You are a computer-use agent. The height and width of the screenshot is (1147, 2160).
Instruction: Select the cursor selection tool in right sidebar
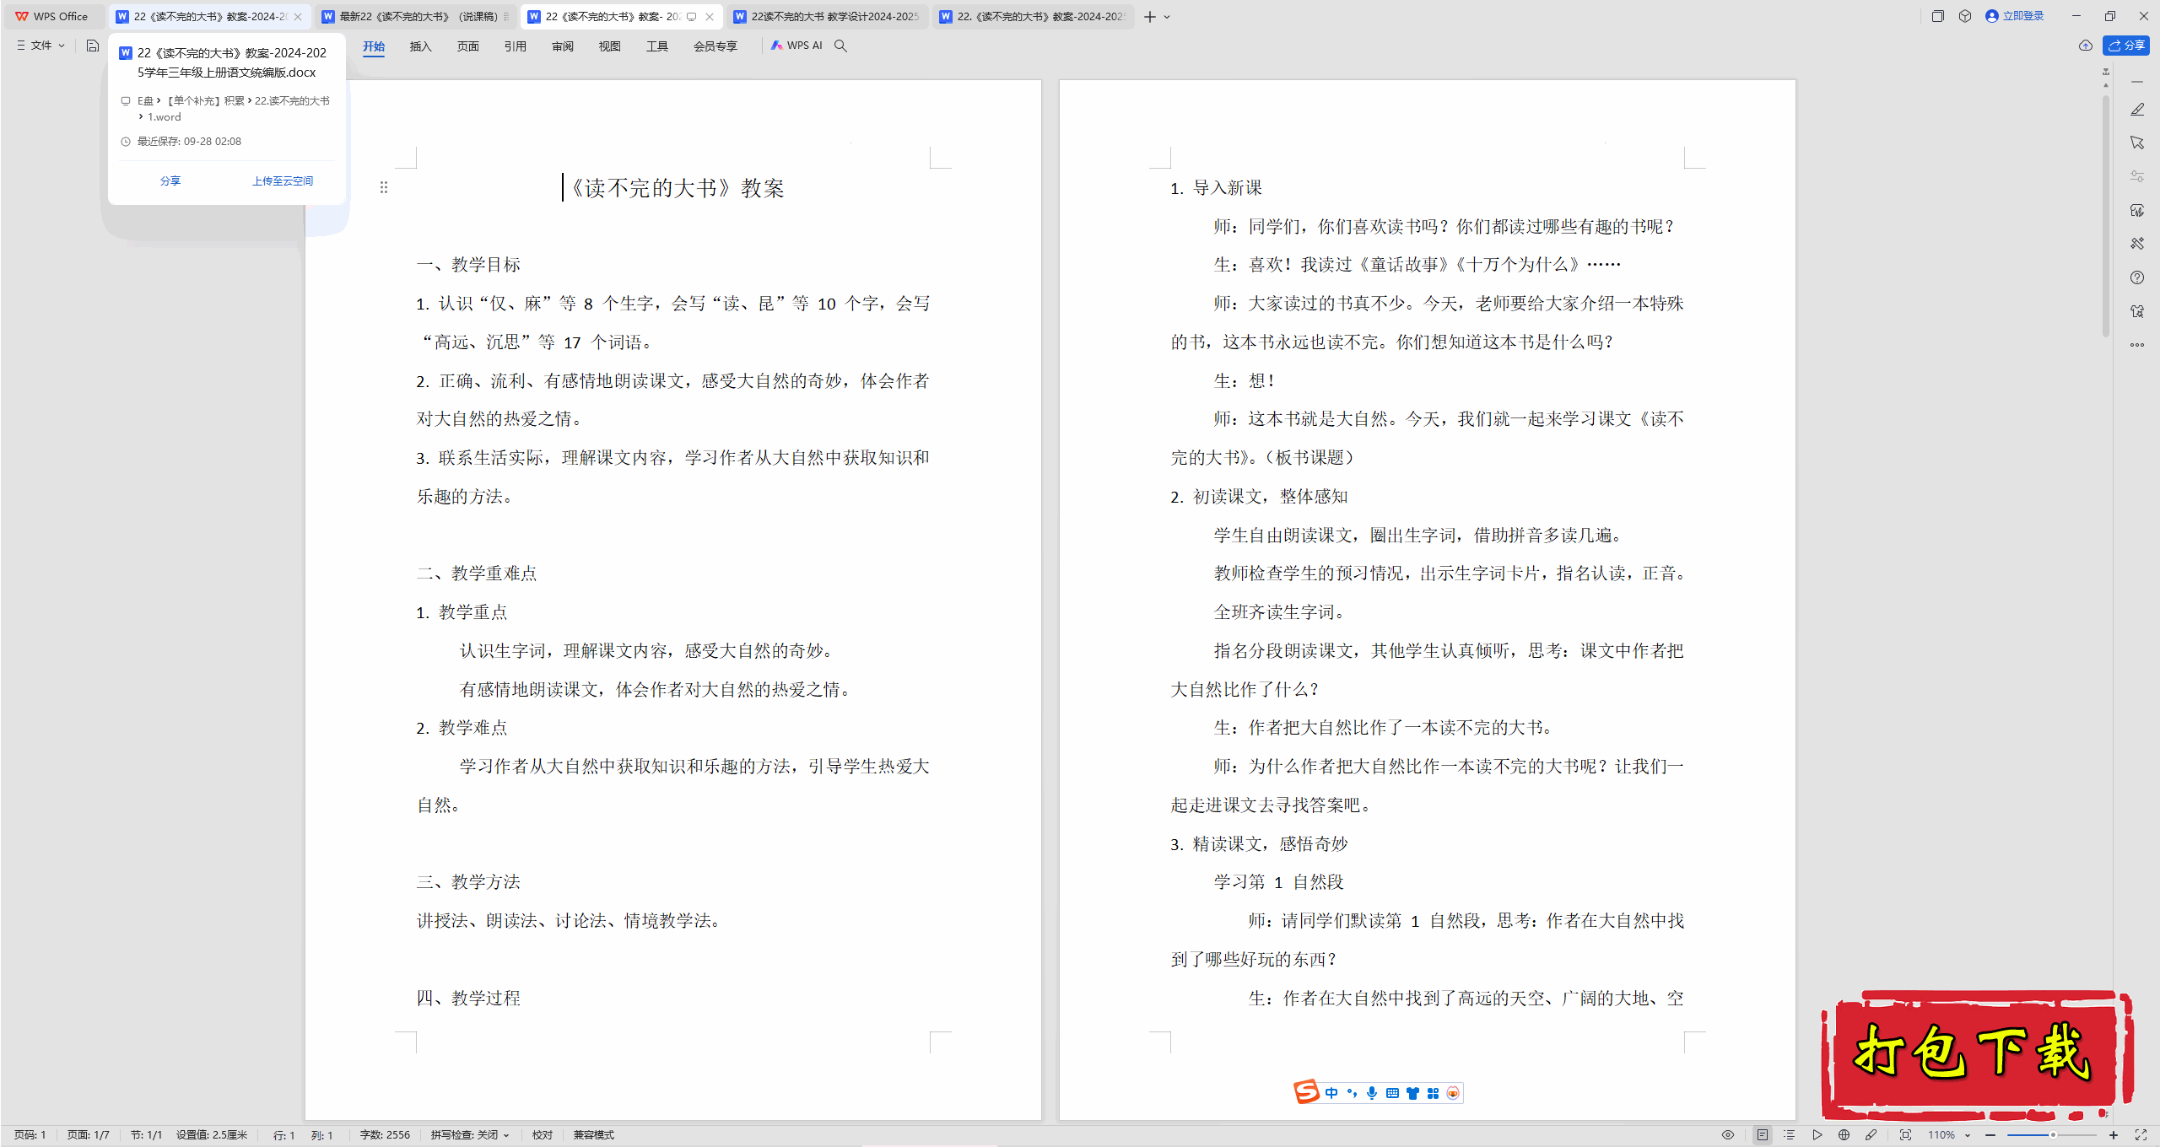[x=2136, y=143]
